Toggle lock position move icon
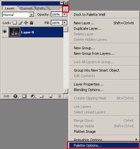This screenshot has width=140, height=149. 26,23
